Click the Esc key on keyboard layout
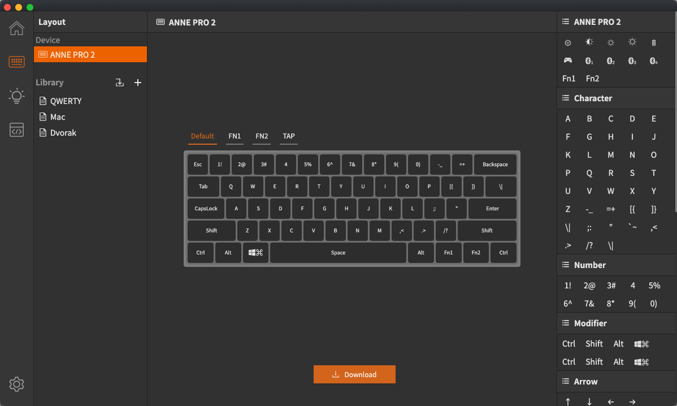Image resolution: width=677 pixels, height=406 pixels. [198, 165]
